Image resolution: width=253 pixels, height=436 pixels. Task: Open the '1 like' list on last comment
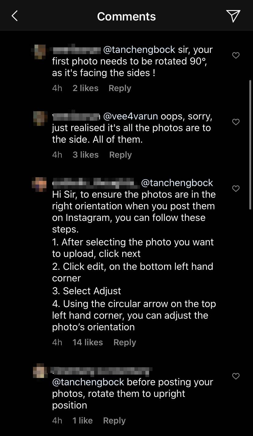pyautogui.click(x=82, y=421)
